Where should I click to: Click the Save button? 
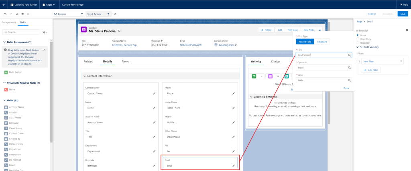(x=403, y=14)
